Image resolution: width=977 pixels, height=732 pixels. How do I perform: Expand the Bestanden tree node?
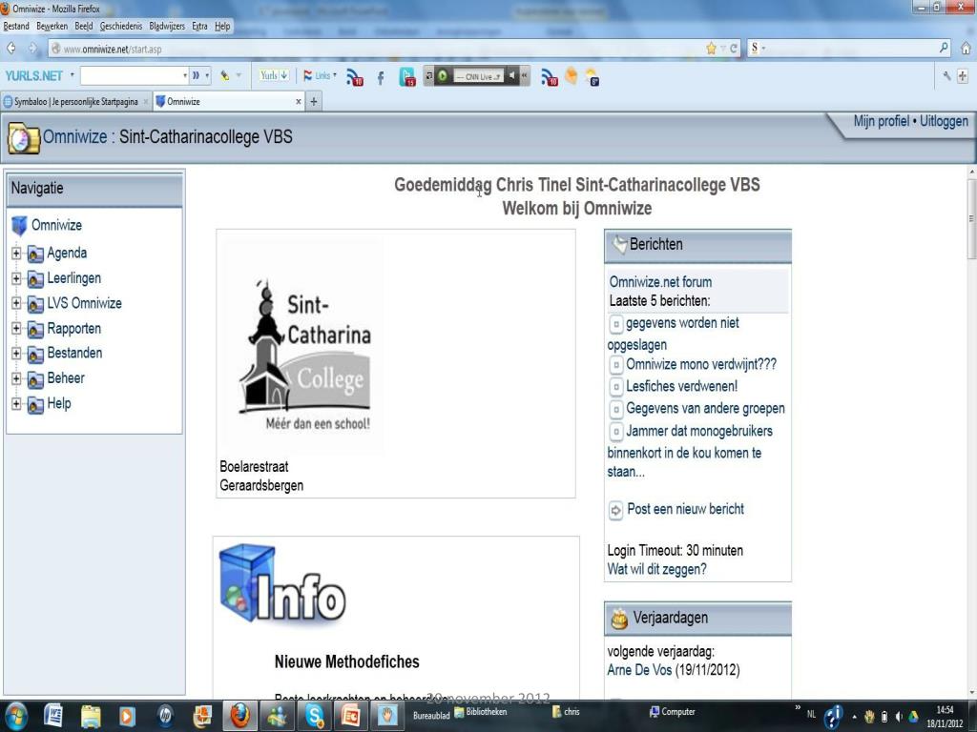pos(16,354)
